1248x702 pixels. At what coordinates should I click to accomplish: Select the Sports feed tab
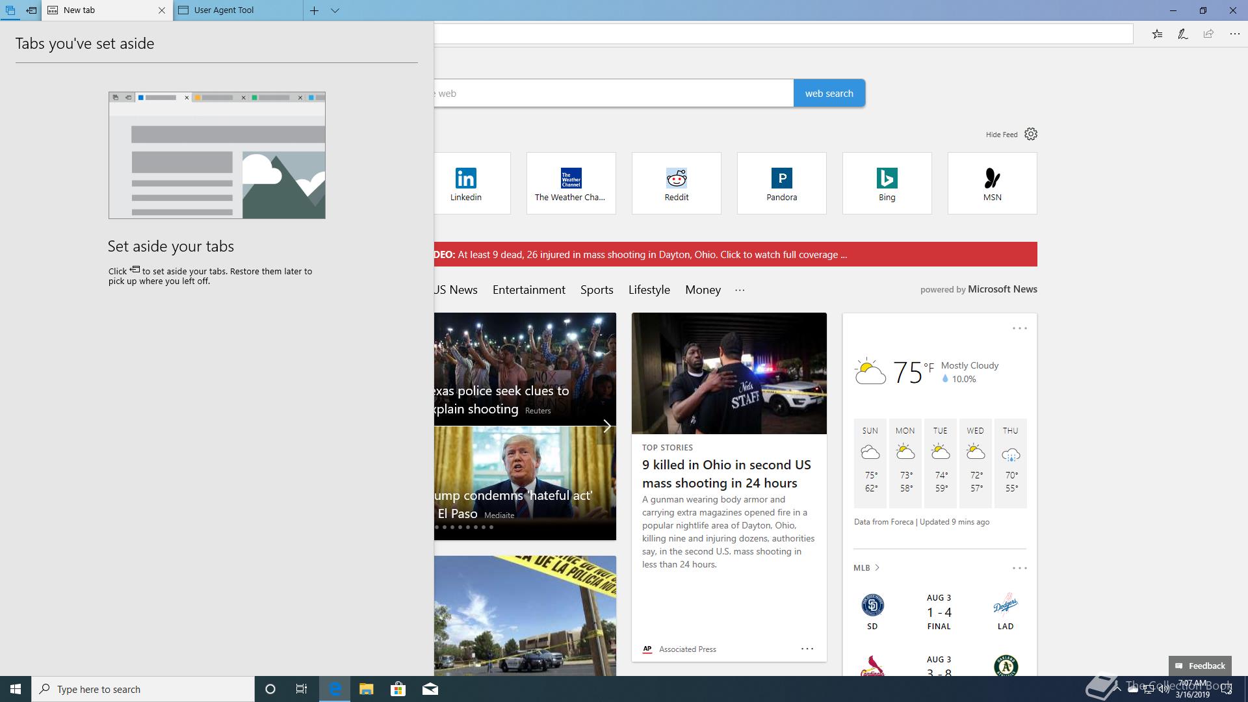tap(597, 290)
